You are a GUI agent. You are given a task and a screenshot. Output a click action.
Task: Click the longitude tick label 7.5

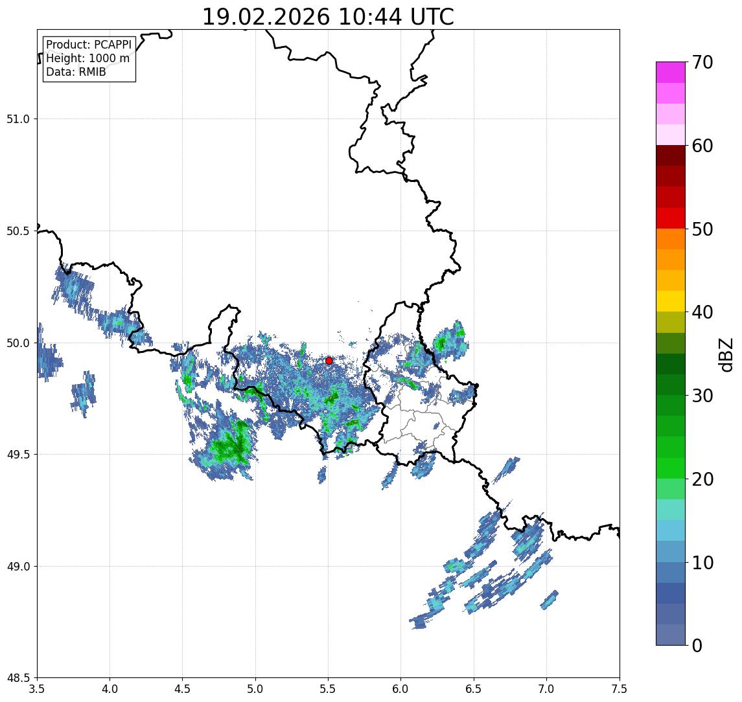620,689
